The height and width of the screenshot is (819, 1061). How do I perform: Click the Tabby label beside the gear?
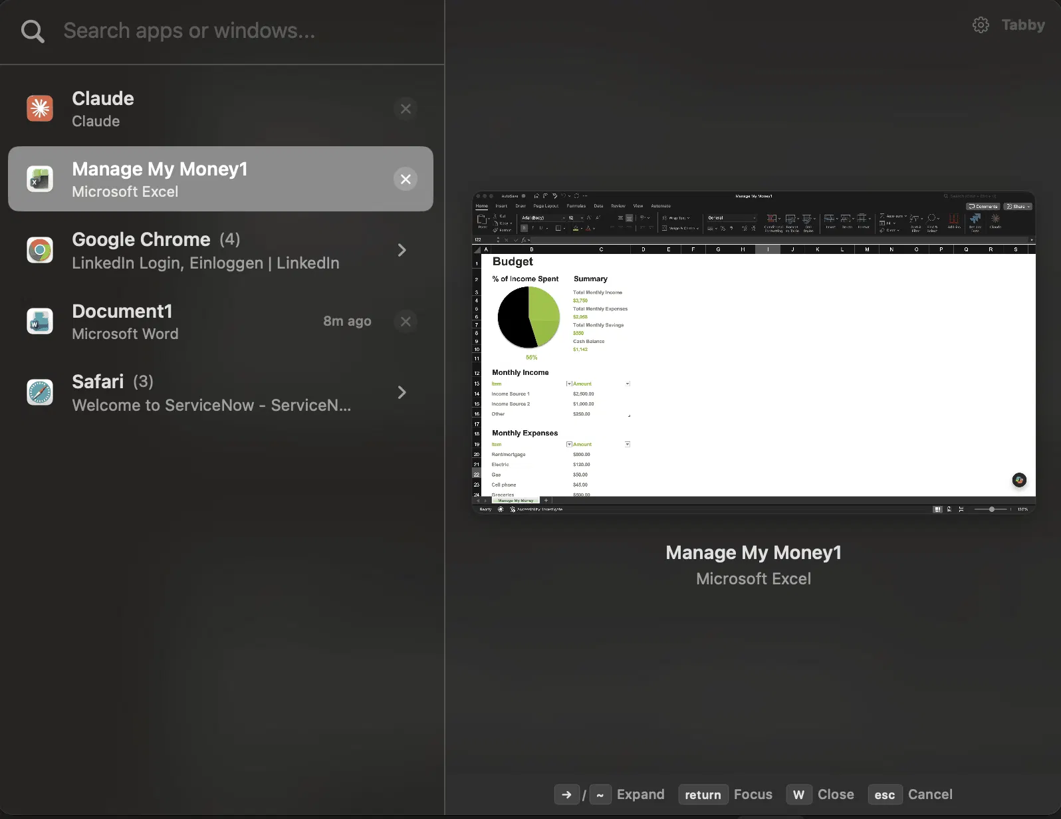pyautogui.click(x=1023, y=25)
